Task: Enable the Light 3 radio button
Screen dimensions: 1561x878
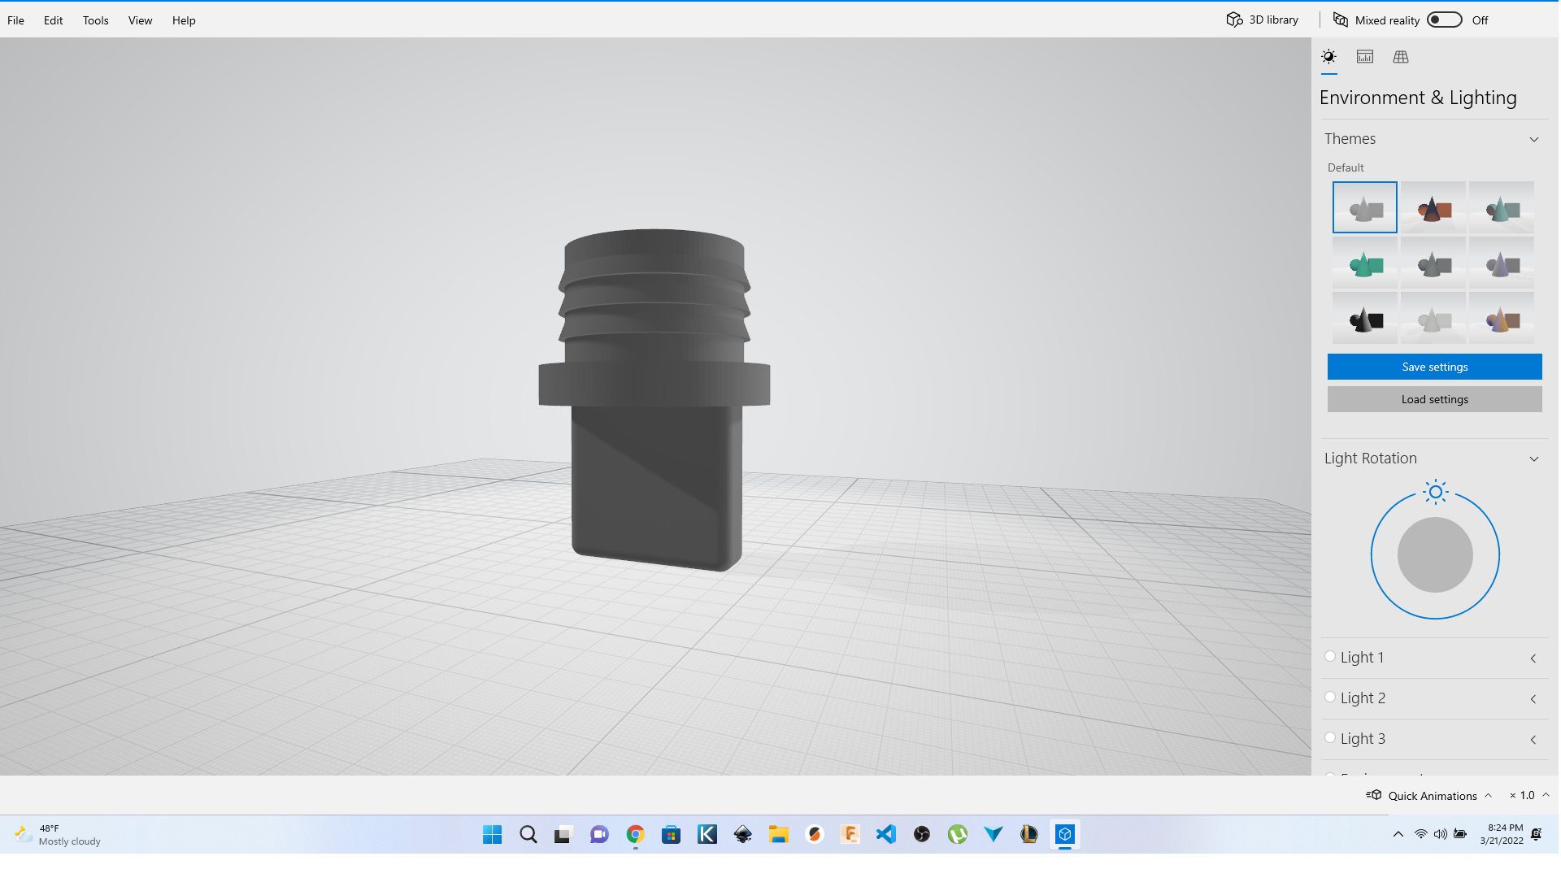Action: pyautogui.click(x=1330, y=738)
